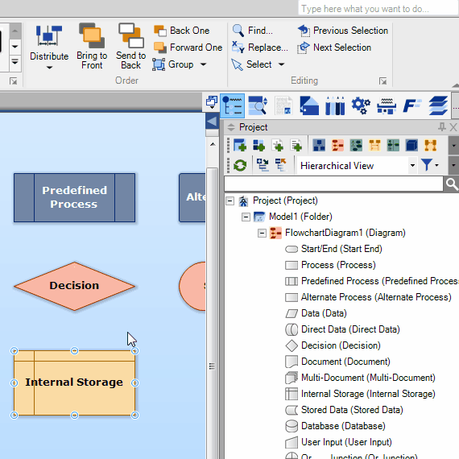Click the project search magnifier button
The width and height of the screenshot is (459, 459).
452,184
